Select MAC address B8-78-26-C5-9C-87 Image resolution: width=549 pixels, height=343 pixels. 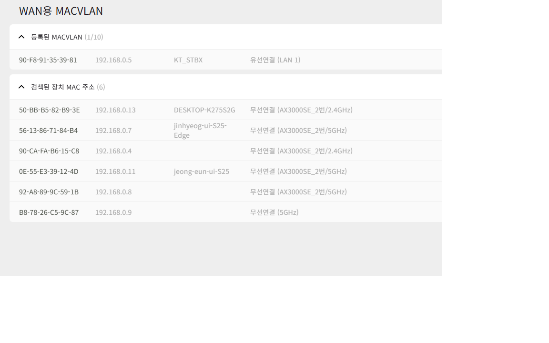click(49, 212)
